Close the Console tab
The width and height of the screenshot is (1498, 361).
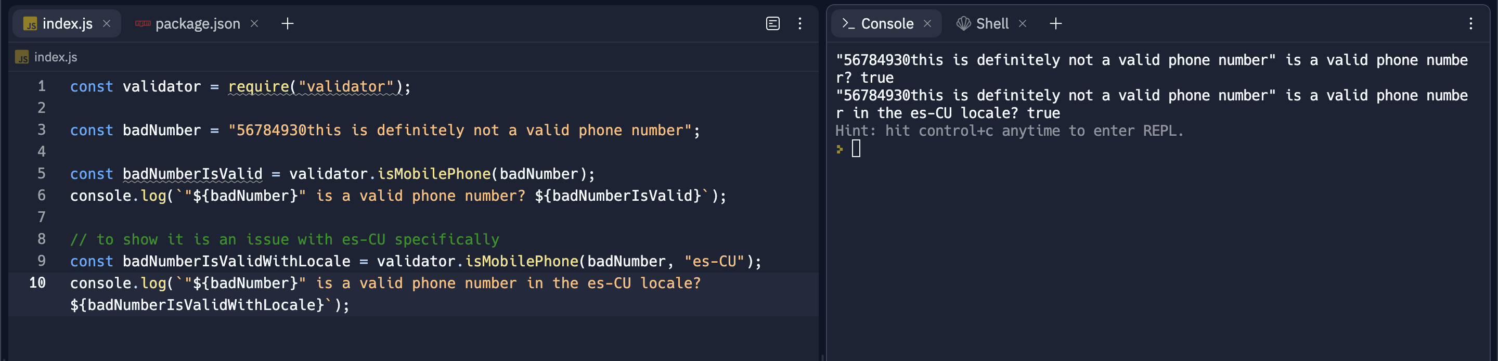[x=927, y=24]
